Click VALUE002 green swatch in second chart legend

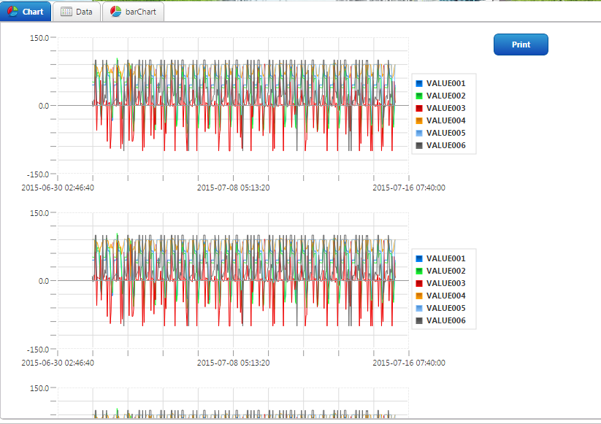pyautogui.click(x=419, y=271)
